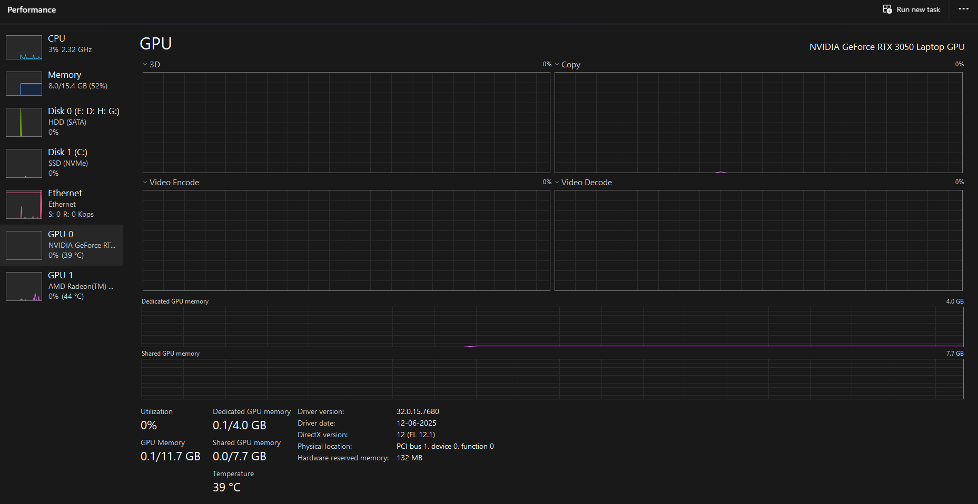This screenshot has height=504, width=978.
Task: Click DirectX version 12 (FL 12.1)
Action: coord(416,435)
